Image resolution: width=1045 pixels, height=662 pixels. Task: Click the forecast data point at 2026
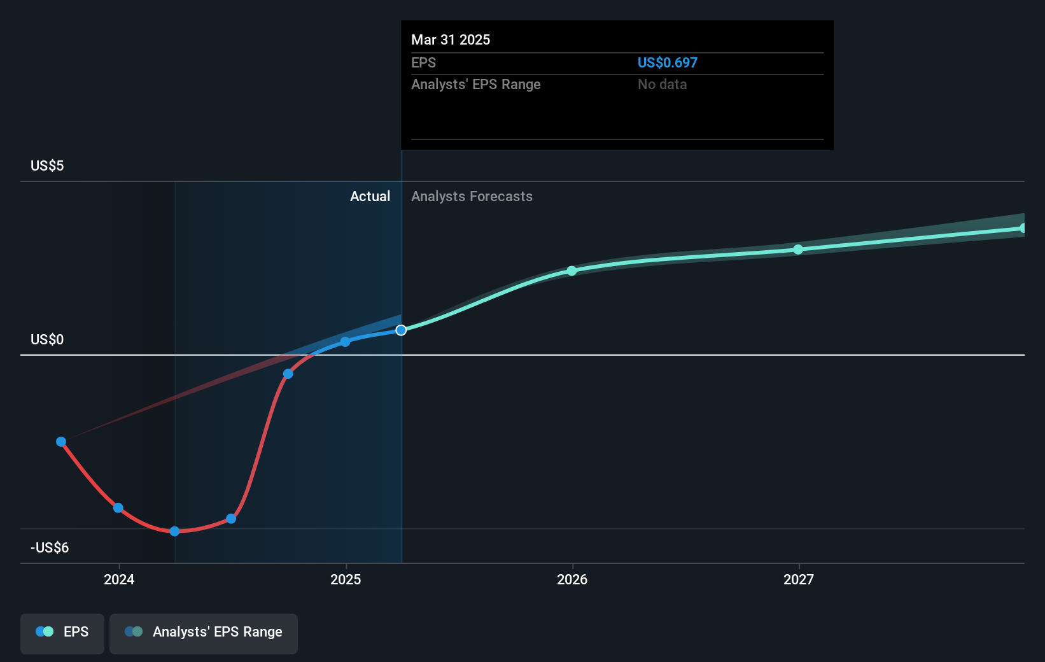coord(572,271)
